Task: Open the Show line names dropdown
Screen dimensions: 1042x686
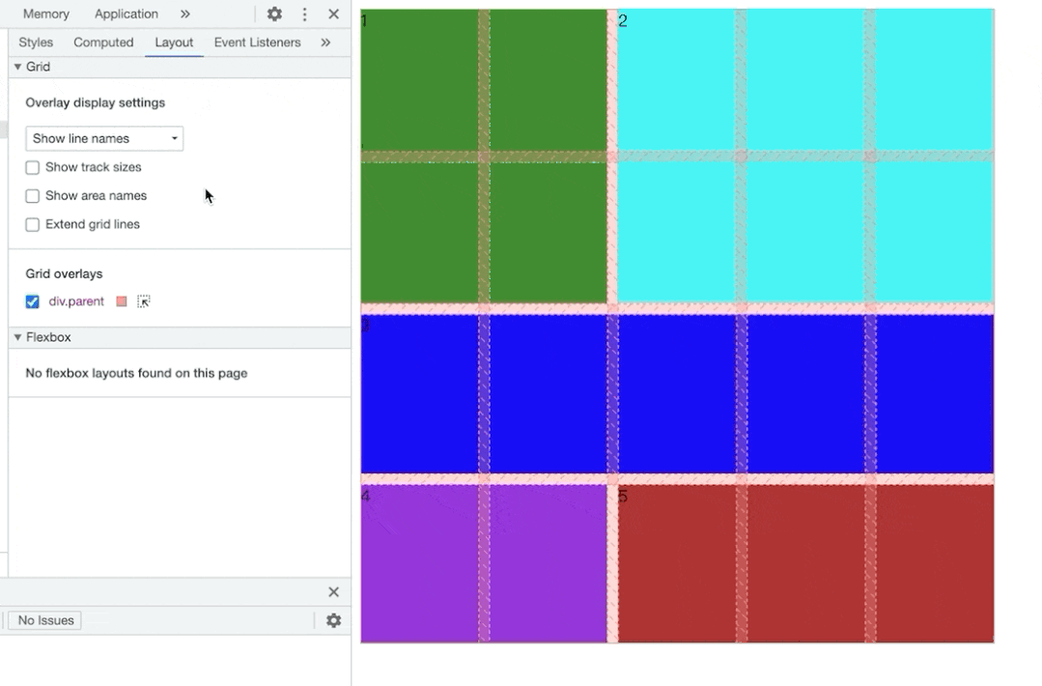Action: click(104, 138)
